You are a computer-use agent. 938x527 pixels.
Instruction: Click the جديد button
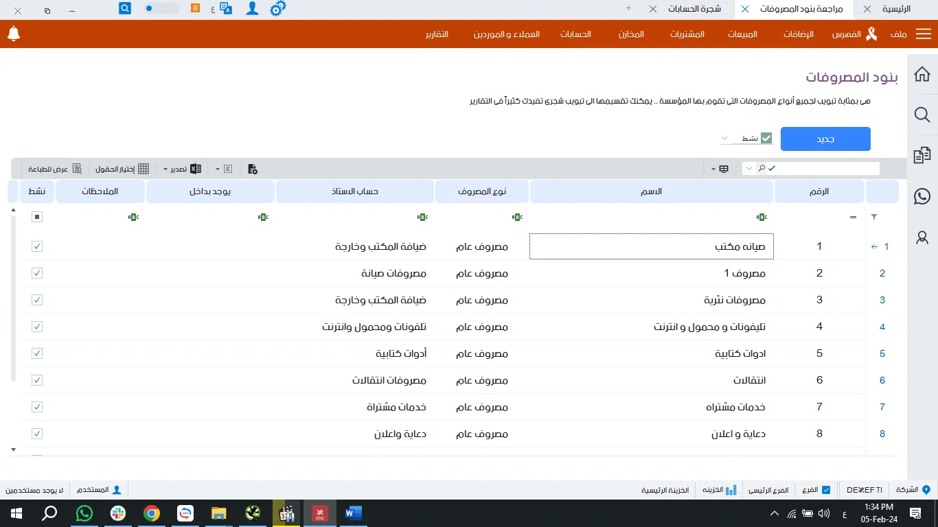(825, 139)
